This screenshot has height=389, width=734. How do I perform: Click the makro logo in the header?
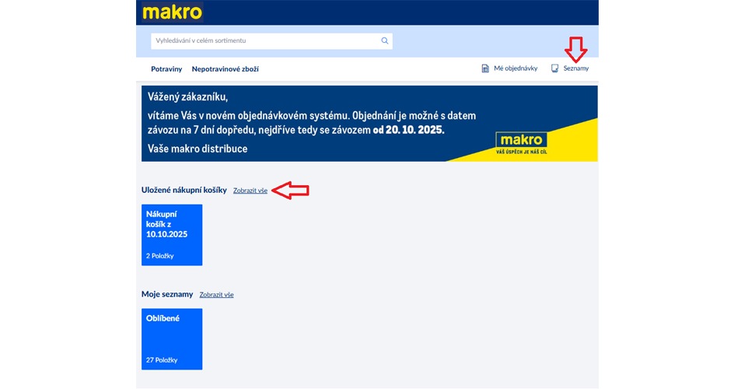click(172, 12)
